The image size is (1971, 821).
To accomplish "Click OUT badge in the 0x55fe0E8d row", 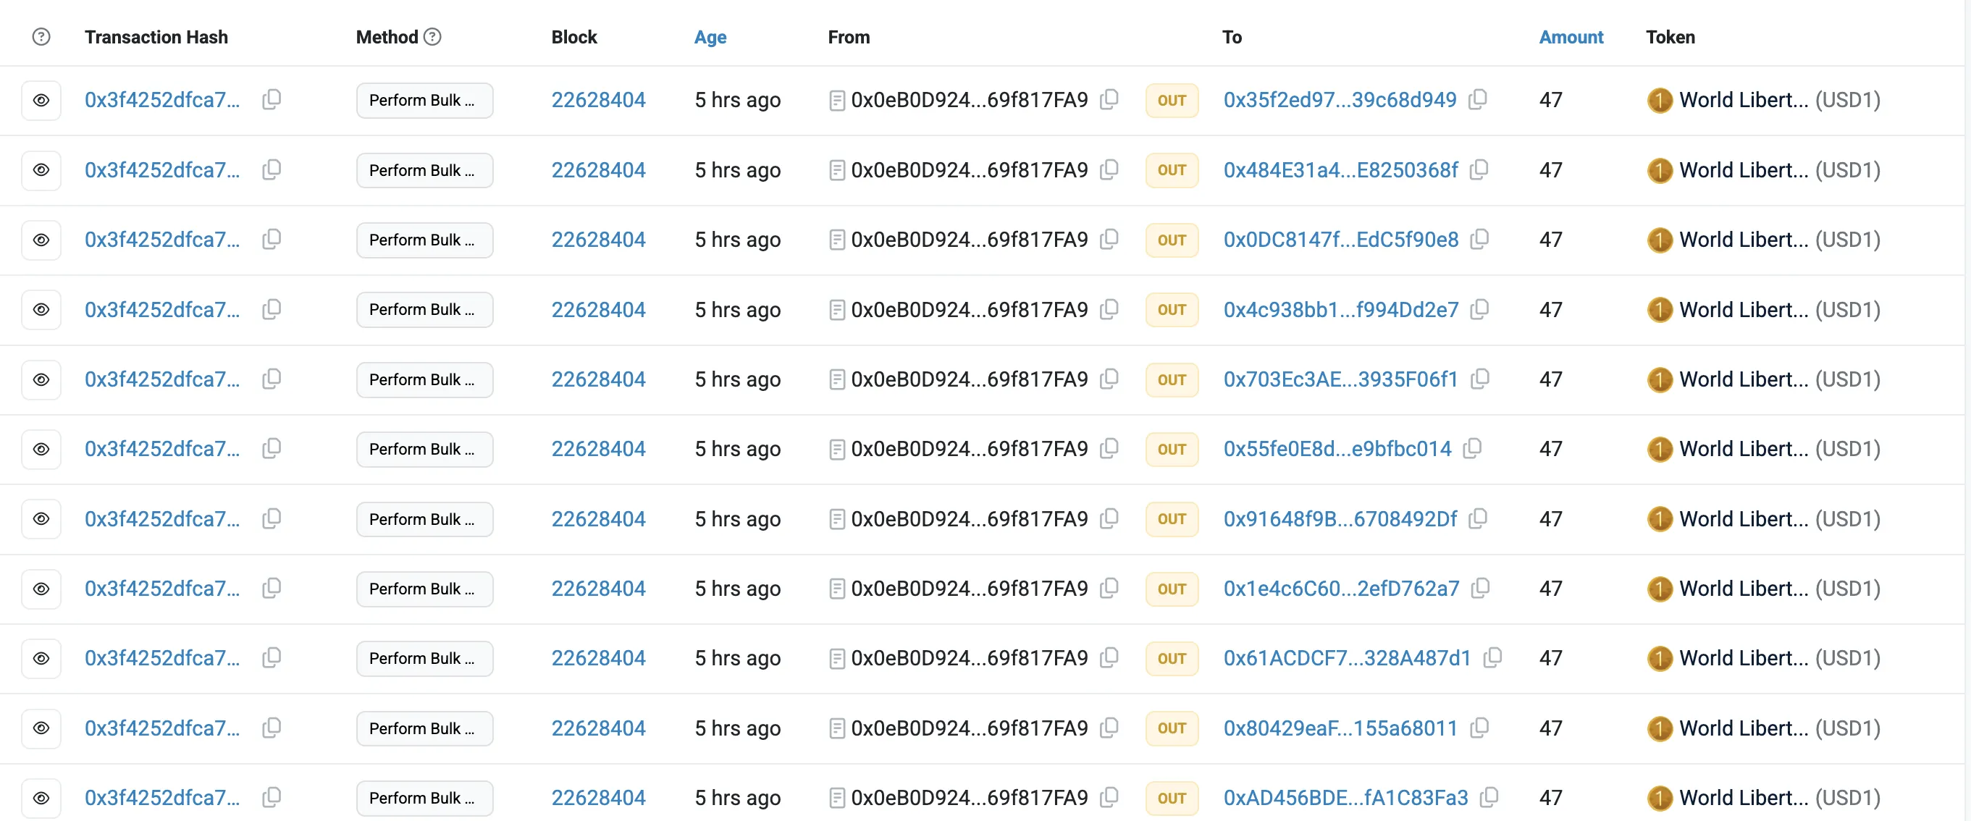I will click(1171, 449).
